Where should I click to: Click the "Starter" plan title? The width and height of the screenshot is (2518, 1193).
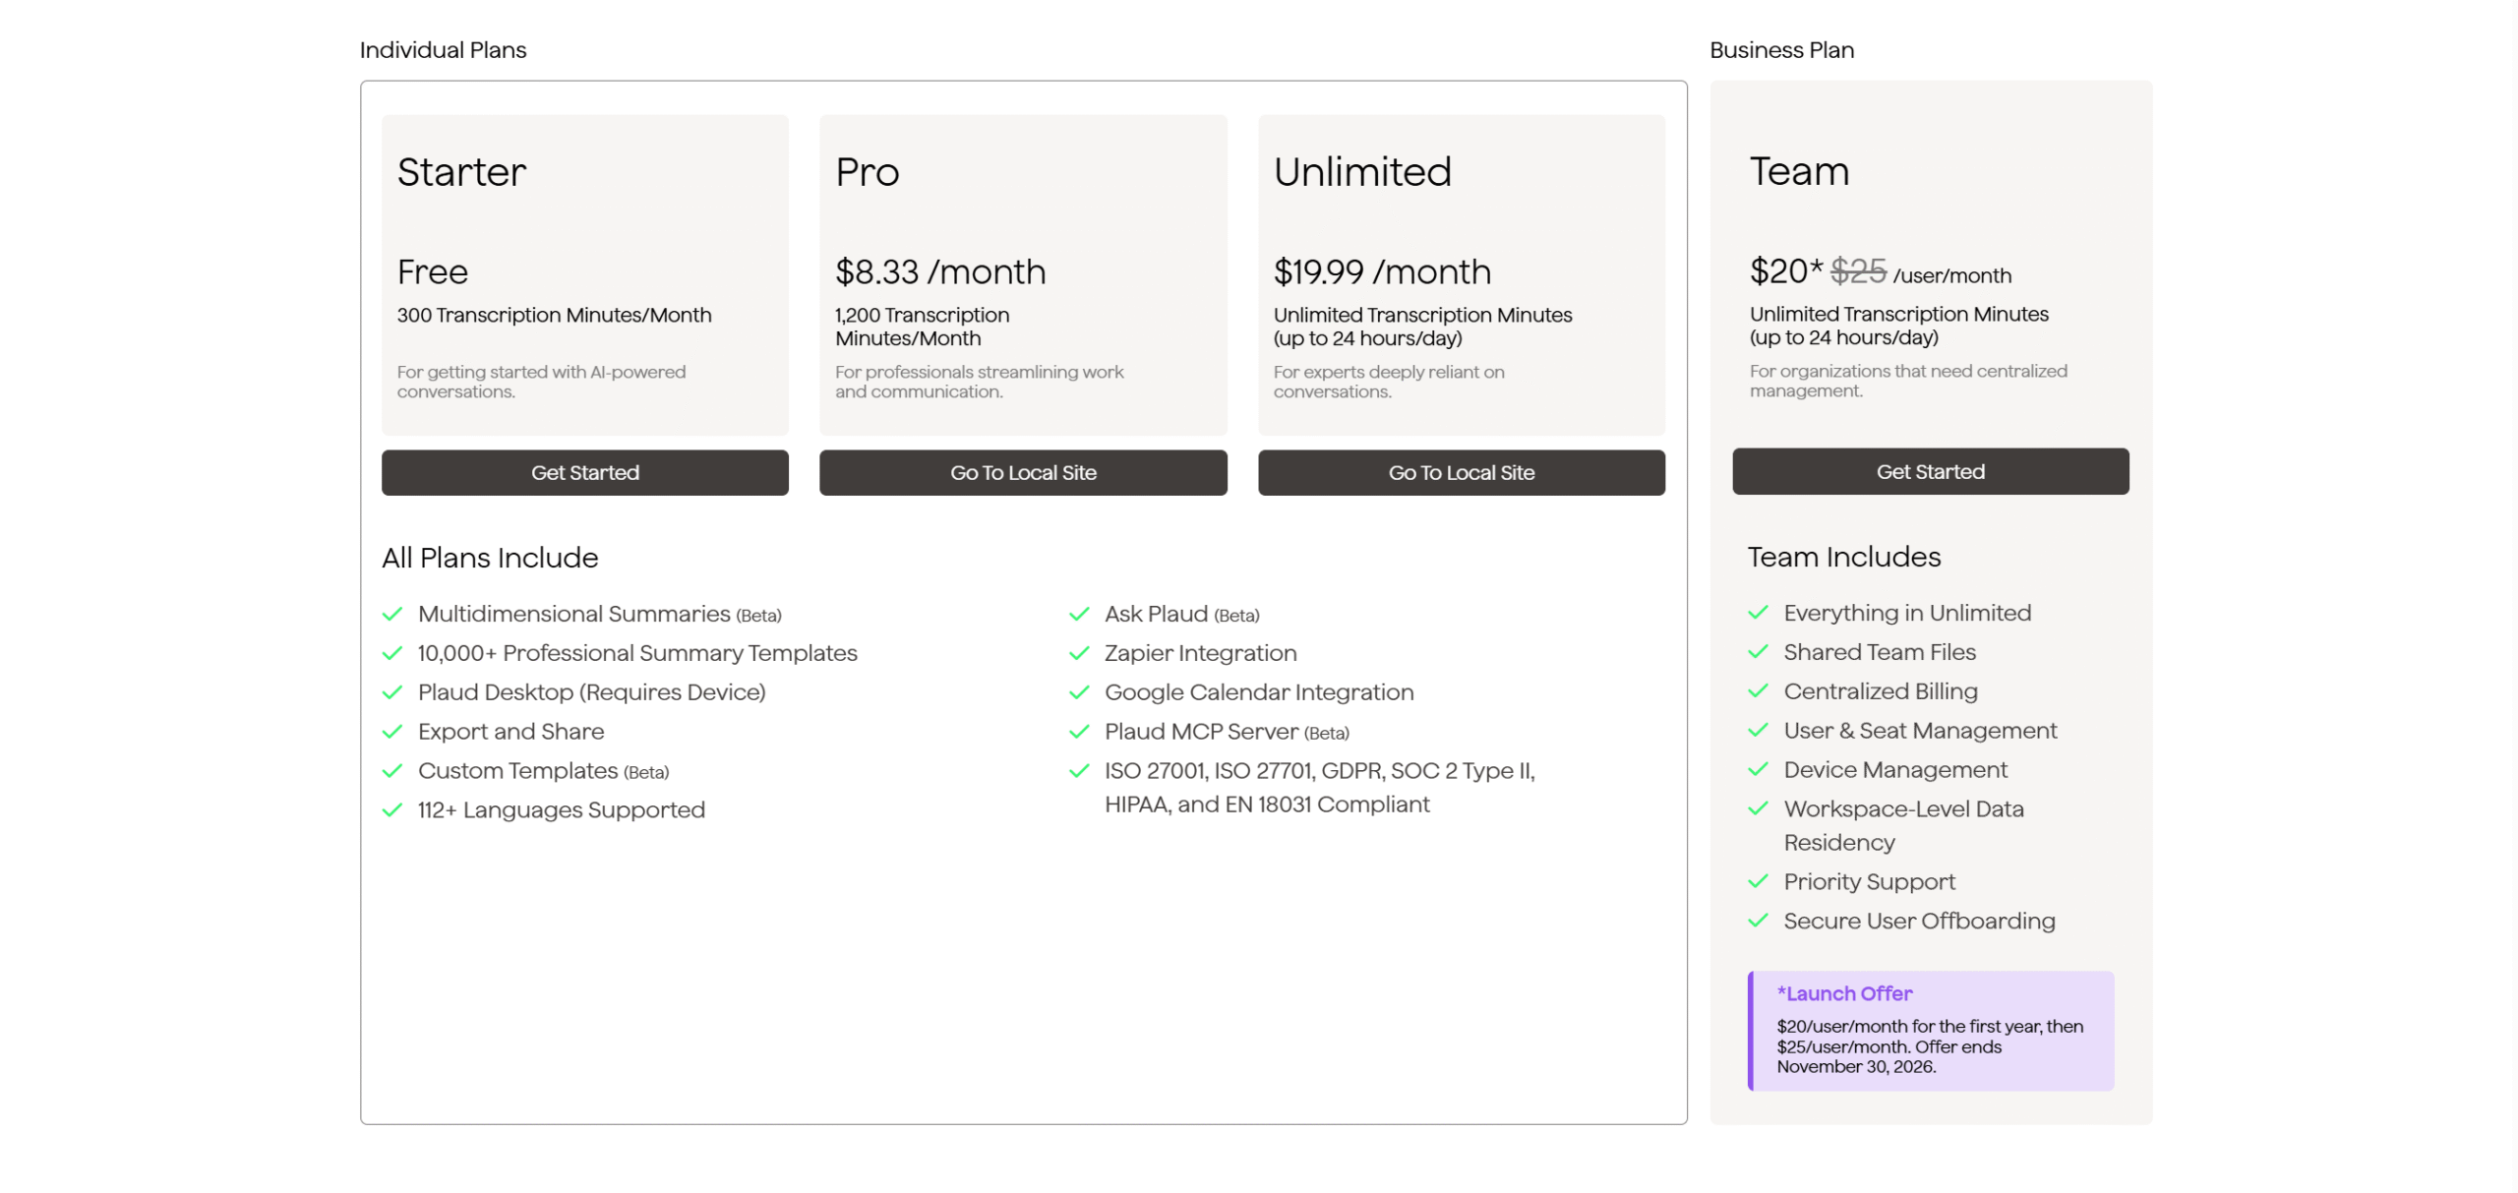pos(461,172)
